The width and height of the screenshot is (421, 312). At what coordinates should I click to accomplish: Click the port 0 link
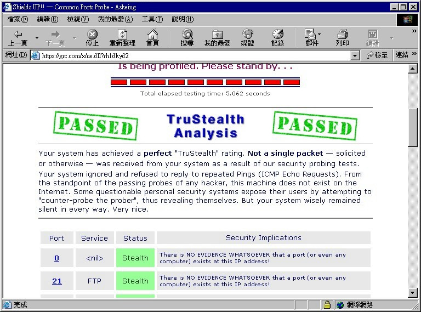(56, 258)
